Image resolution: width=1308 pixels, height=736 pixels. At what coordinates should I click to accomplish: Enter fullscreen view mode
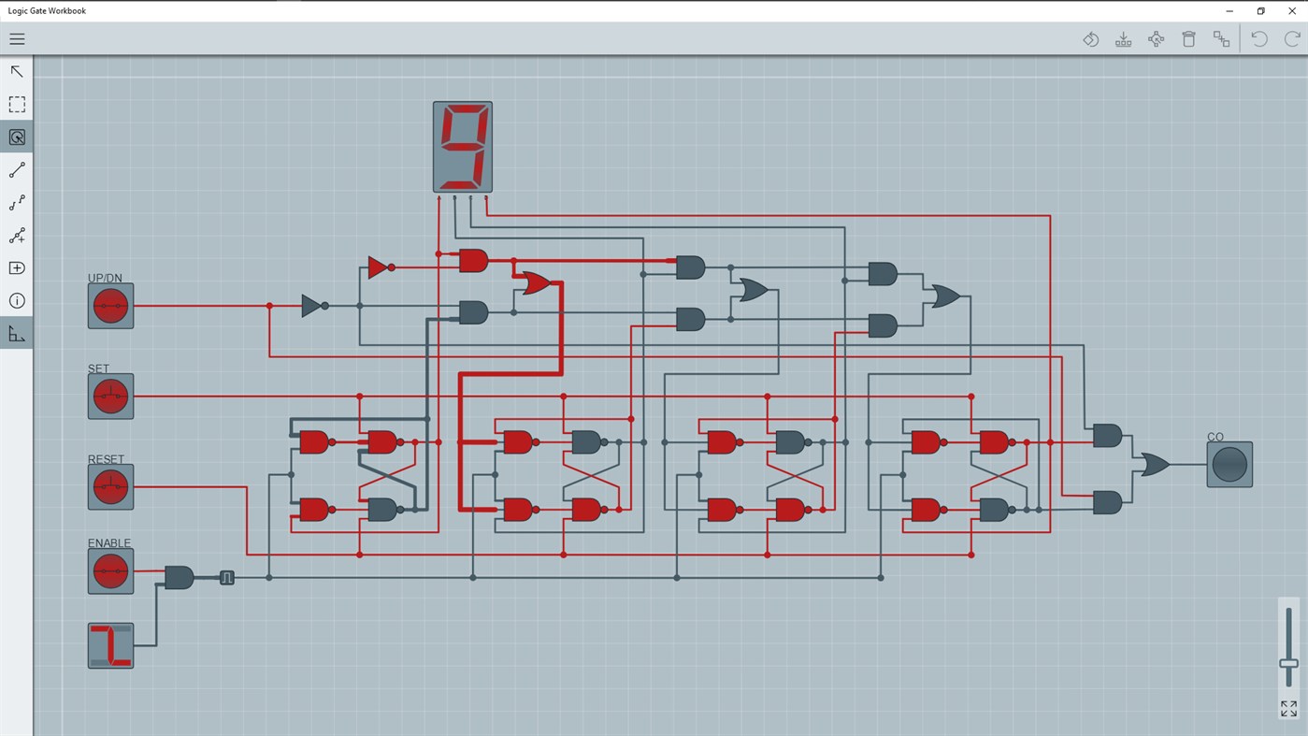[x=1287, y=708]
